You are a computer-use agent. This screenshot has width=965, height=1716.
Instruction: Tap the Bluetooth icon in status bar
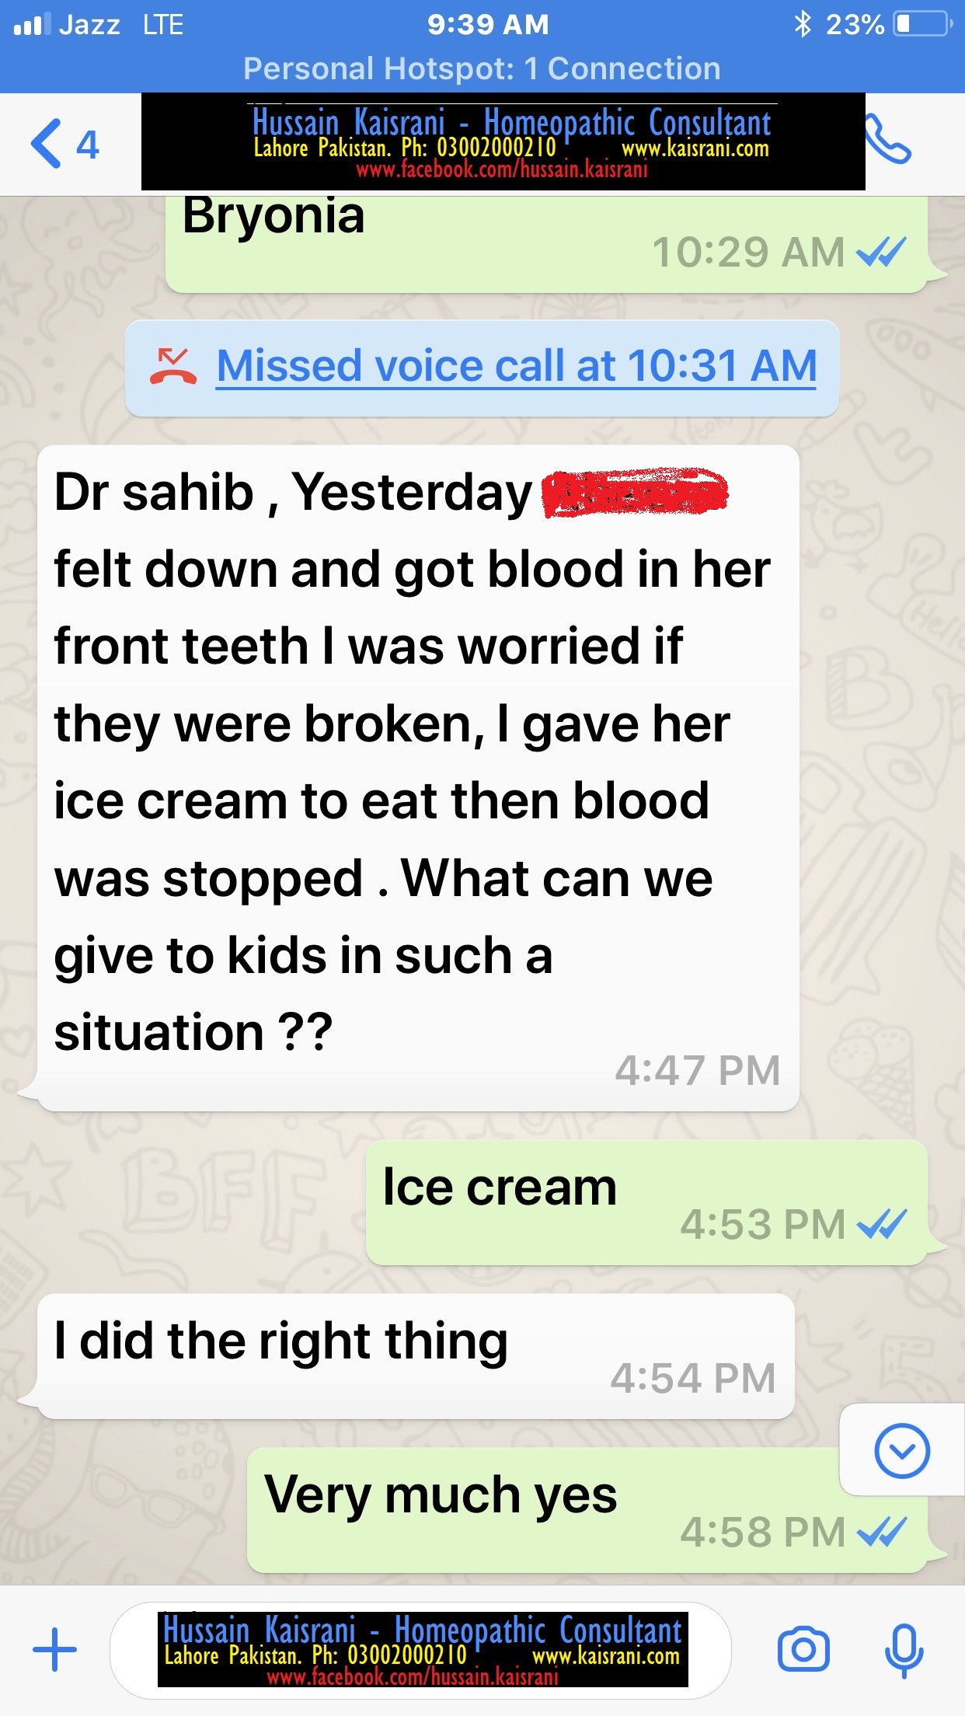coord(802,24)
